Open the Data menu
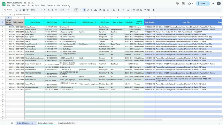Screen dimensions: 223x125 click(x=37, y=6)
